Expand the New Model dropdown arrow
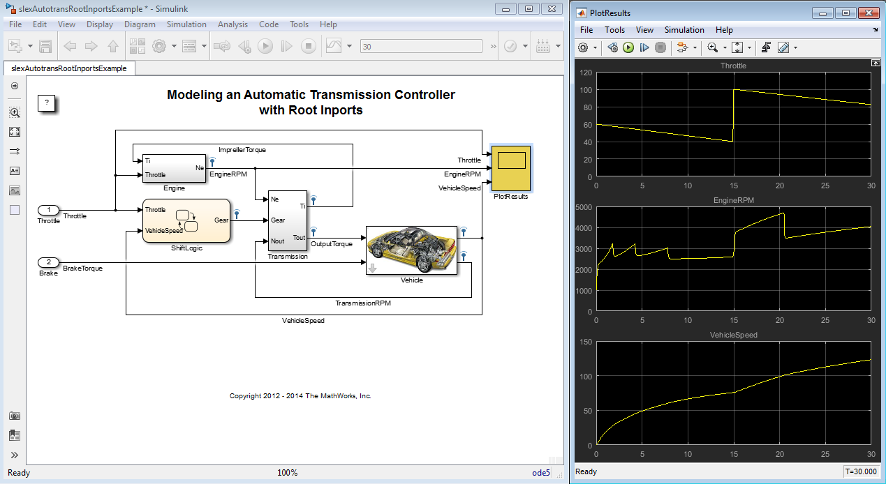The height and width of the screenshot is (484, 886). click(x=31, y=46)
